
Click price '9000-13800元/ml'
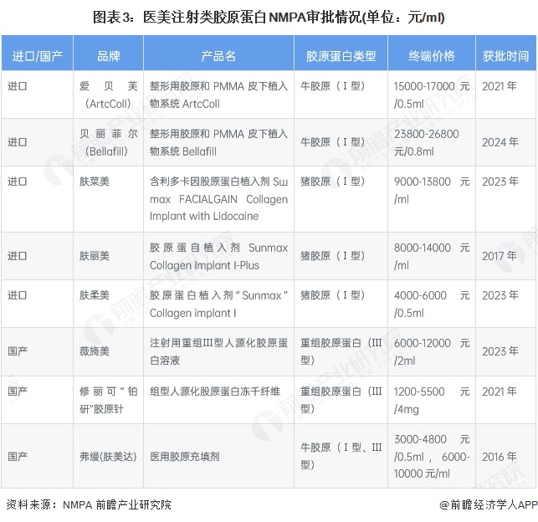point(432,191)
